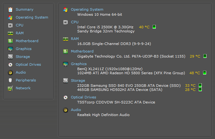Click the SSD 33 °C temperature indicator
Viewport: 215px width, 139px height.
200,85
